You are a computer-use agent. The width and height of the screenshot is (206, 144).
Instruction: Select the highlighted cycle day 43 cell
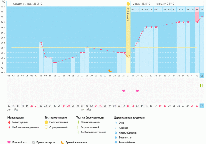point(201,76)
